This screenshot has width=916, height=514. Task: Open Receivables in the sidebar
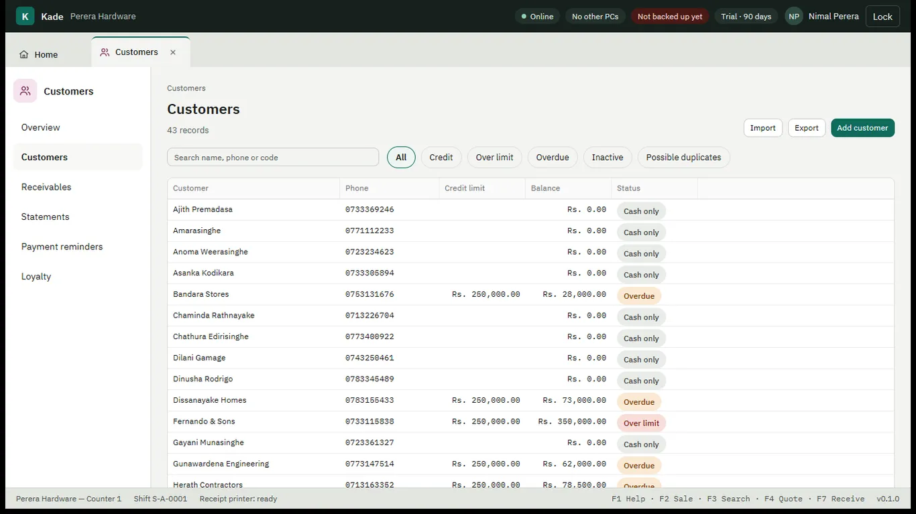[78, 187]
